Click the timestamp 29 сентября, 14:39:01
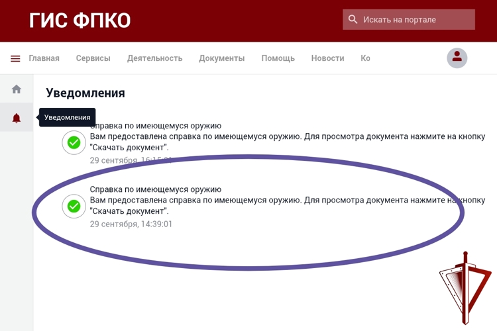 (x=131, y=224)
